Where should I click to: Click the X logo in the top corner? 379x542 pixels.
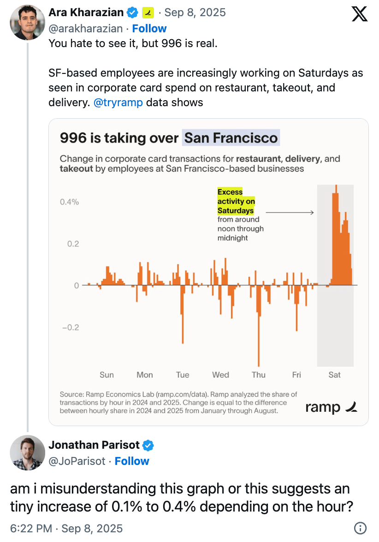[360, 14]
